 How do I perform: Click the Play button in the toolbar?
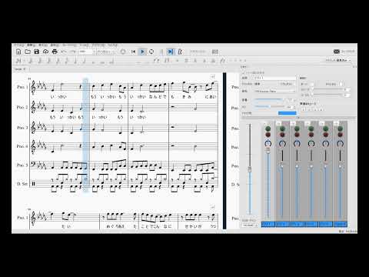pyautogui.click(x=142, y=52)
